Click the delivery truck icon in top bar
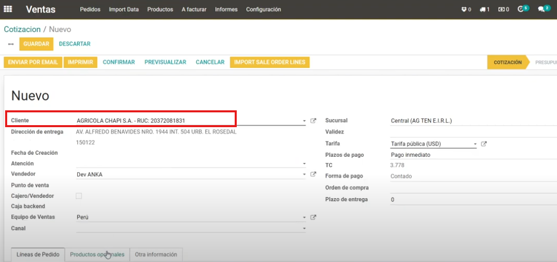Image resolution: width=557 pixels, height=262 pixels. coord(484,9)
